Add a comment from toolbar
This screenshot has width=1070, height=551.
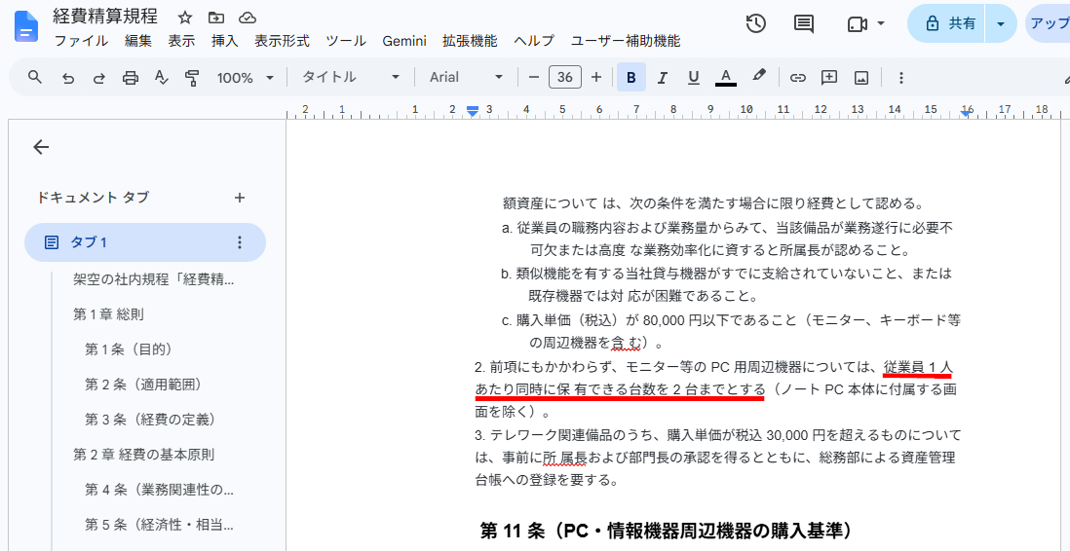829,77
